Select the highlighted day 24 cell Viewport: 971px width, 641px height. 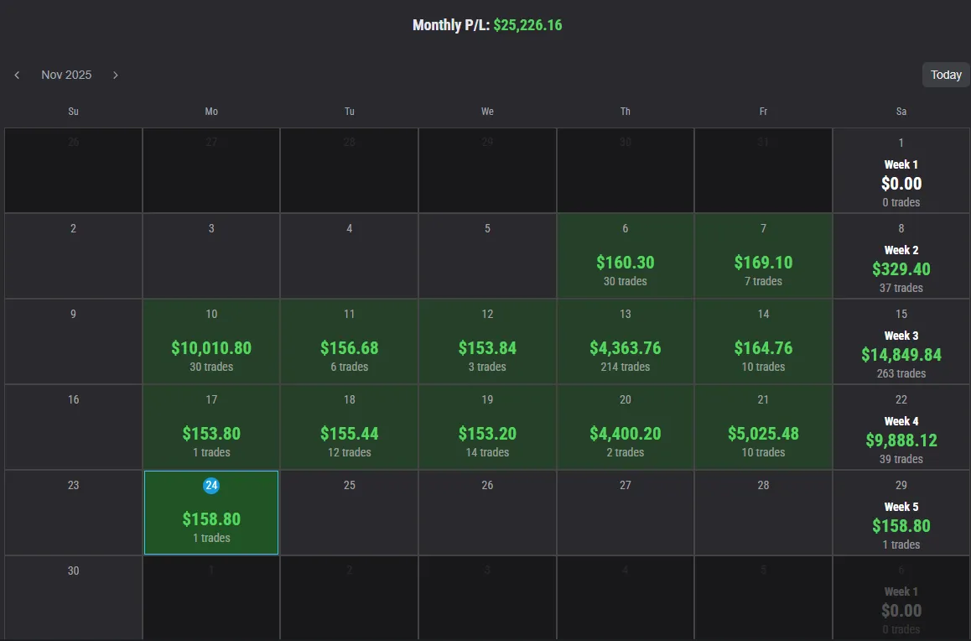211,513
